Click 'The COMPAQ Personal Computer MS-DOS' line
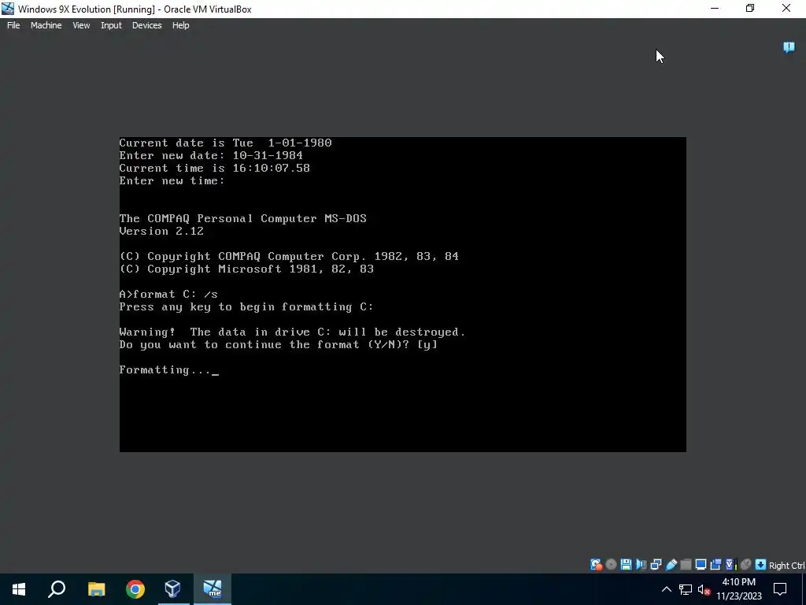Image resolution: width=806 pixels, height=605 pixels. 242,219
